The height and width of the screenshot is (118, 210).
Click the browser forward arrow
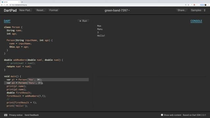tap(4, 5)
